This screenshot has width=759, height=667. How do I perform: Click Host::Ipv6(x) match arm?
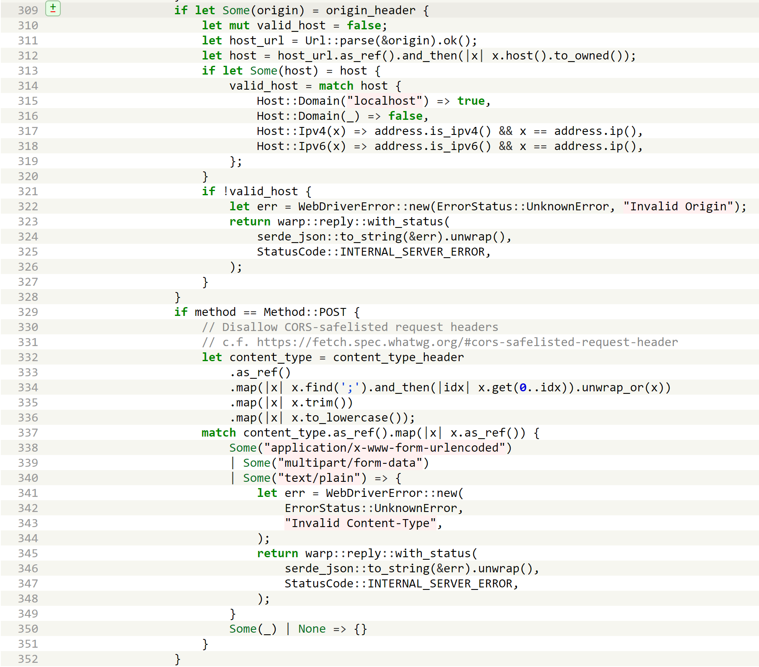pos(301,146)
